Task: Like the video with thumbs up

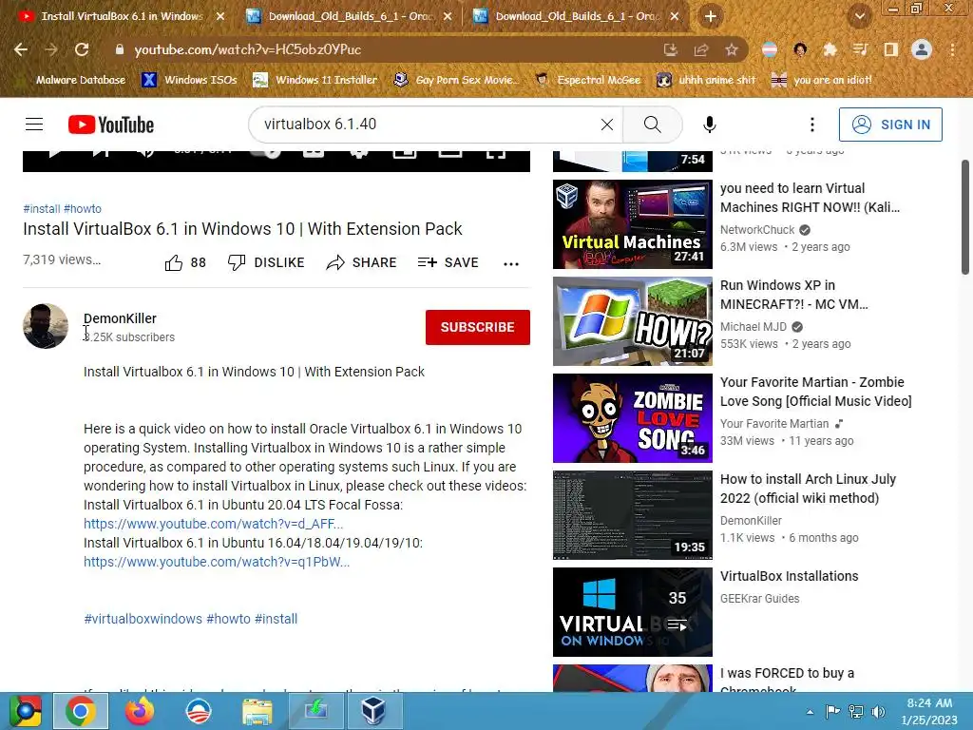Action: pos(185,262)
